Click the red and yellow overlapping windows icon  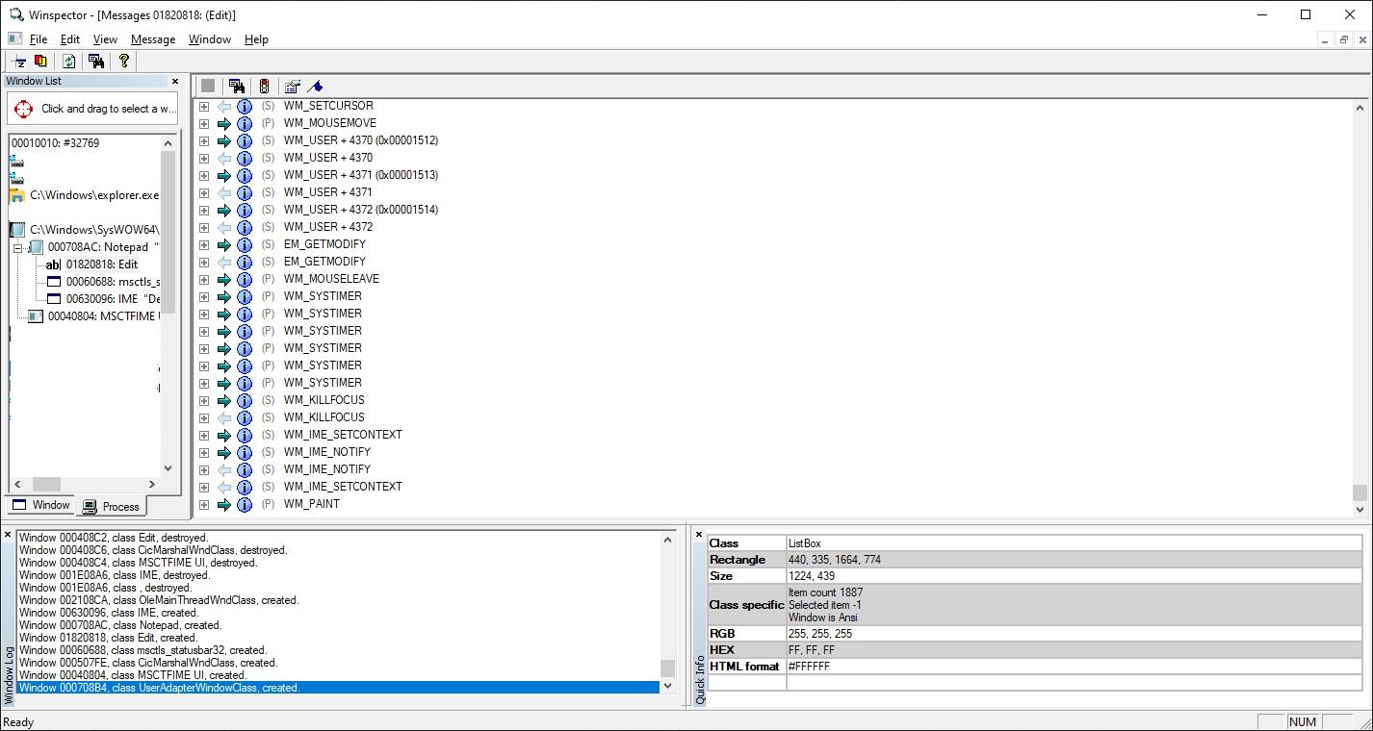coord(41,61)
